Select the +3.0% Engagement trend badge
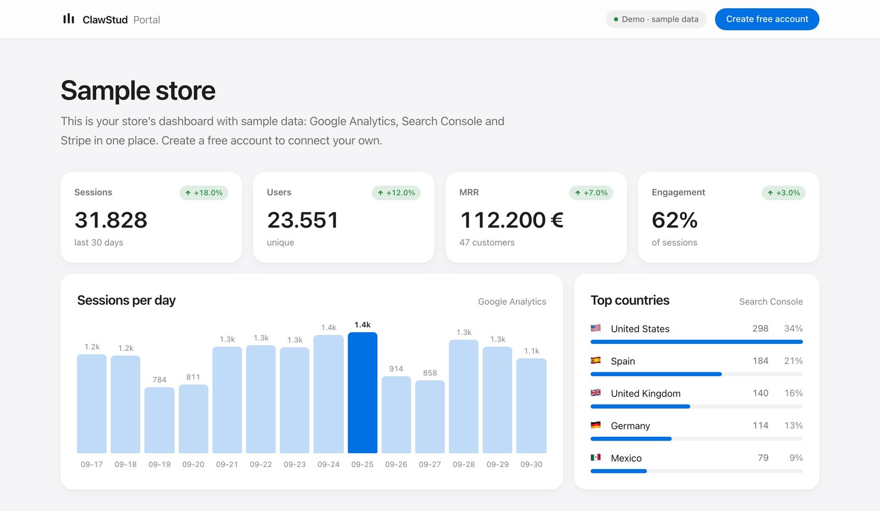Viewport: 880px width, 511px height. click(784, 193)
